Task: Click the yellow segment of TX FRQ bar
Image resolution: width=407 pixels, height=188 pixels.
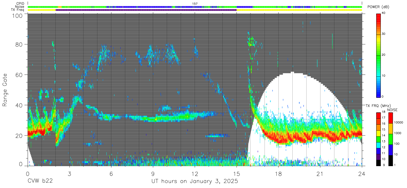Action: [x=378, y=133]
